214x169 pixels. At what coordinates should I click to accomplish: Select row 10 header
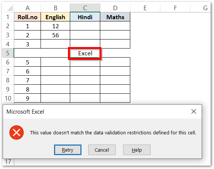[8, 98]
